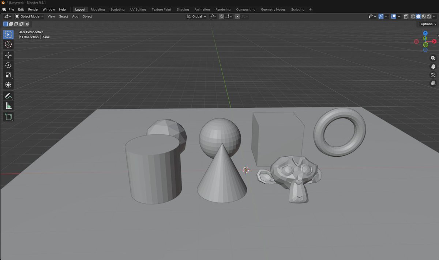Open the viewport shading options dropdown

click(x=435, y=16)
